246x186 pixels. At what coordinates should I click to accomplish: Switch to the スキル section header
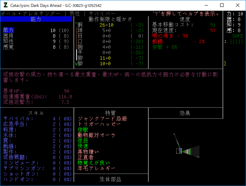pos(36,113)
